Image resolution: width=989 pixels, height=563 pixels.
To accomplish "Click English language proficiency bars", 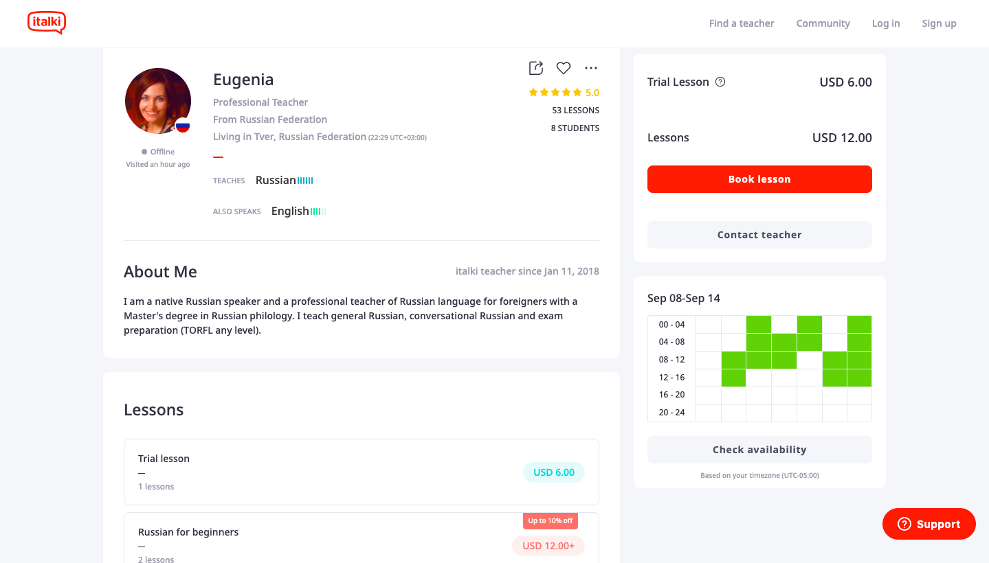I will (x=318, y=211).
